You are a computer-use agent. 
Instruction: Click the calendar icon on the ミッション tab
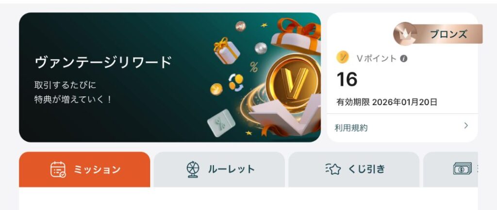tap(58, 169)
